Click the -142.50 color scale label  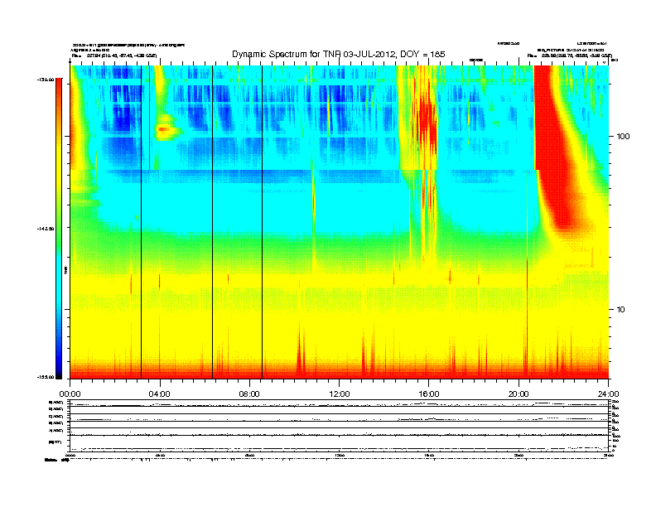pyautogui.click(x=46, y=229)
